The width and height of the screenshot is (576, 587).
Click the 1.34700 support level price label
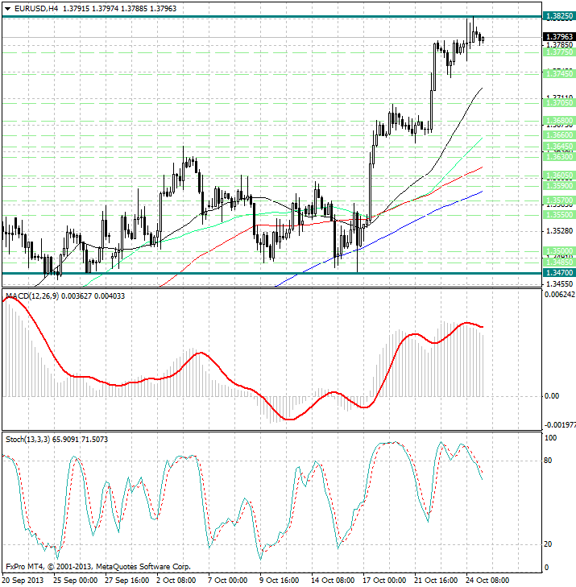pyautogui.click(x=559, y=272)
